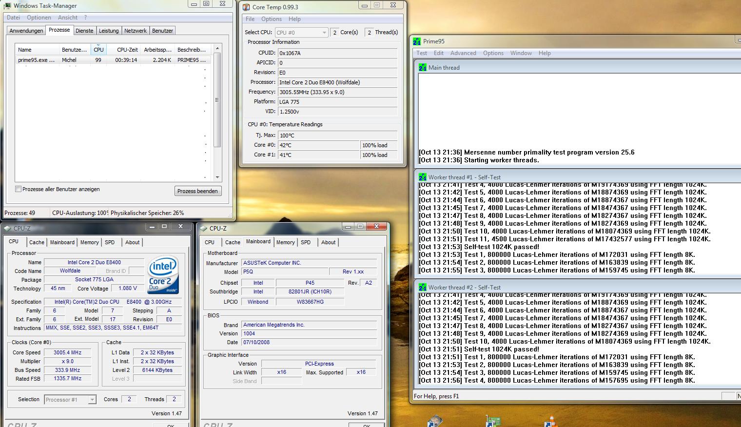The image size is (741, 427).
Task: Click the Worker thread #2 window icon
Action: (422, 287)
